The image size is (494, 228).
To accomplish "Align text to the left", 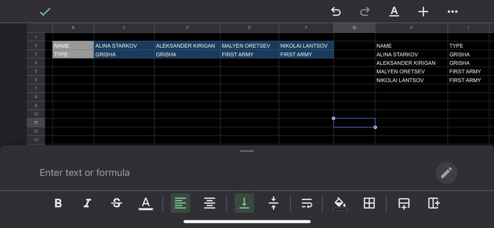I will pos(180,203).
